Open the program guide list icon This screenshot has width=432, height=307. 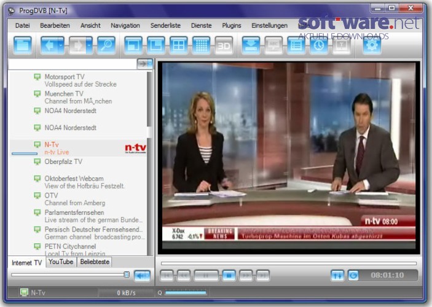point(296,45)
